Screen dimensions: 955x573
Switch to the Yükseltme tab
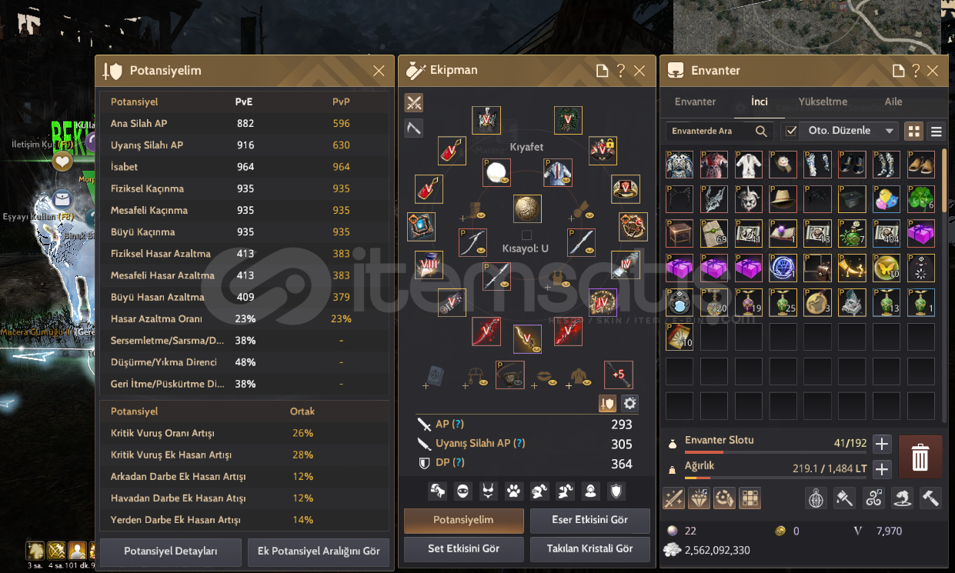pos(823,102)
